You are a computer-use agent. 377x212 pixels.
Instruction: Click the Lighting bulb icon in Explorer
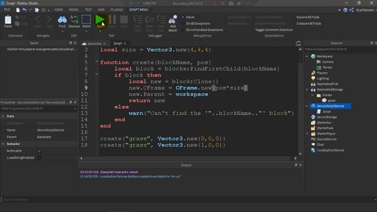pos(313,78)
